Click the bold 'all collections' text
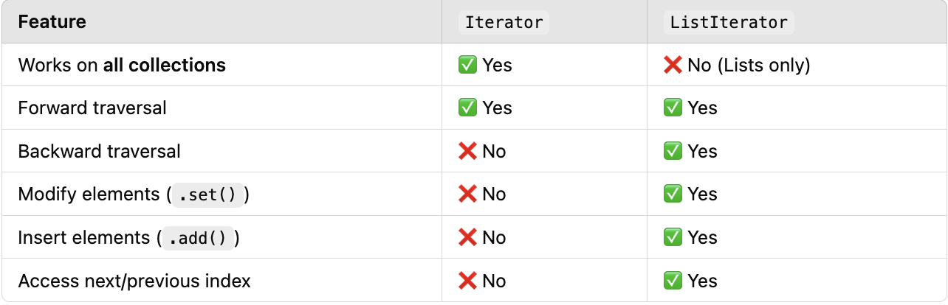 164,65
